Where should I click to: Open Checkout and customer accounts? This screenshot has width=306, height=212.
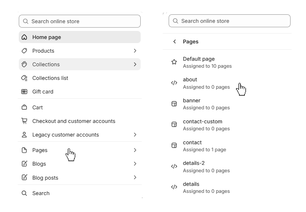80,121
